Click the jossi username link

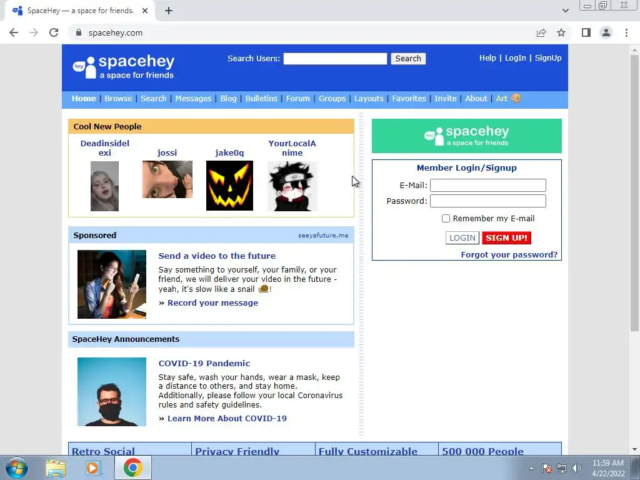point(167,152)
